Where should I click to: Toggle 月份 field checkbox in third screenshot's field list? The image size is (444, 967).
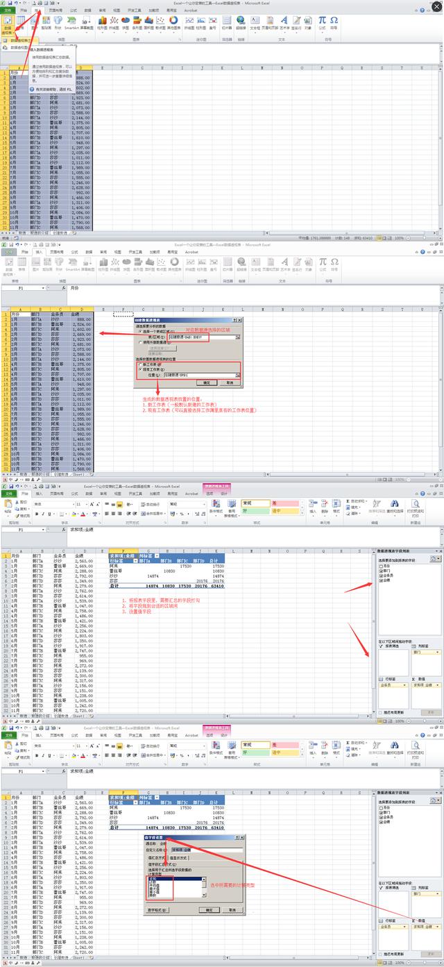(381, 566)
